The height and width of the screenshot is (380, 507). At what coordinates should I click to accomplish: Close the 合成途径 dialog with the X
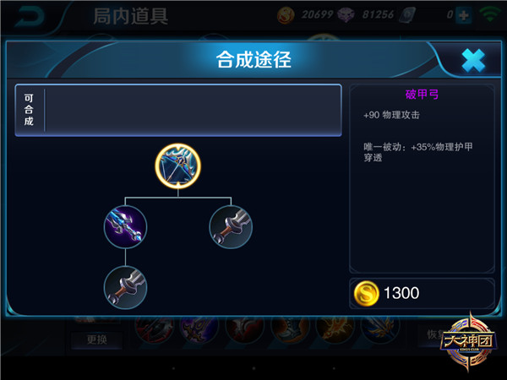pos(473,61)
